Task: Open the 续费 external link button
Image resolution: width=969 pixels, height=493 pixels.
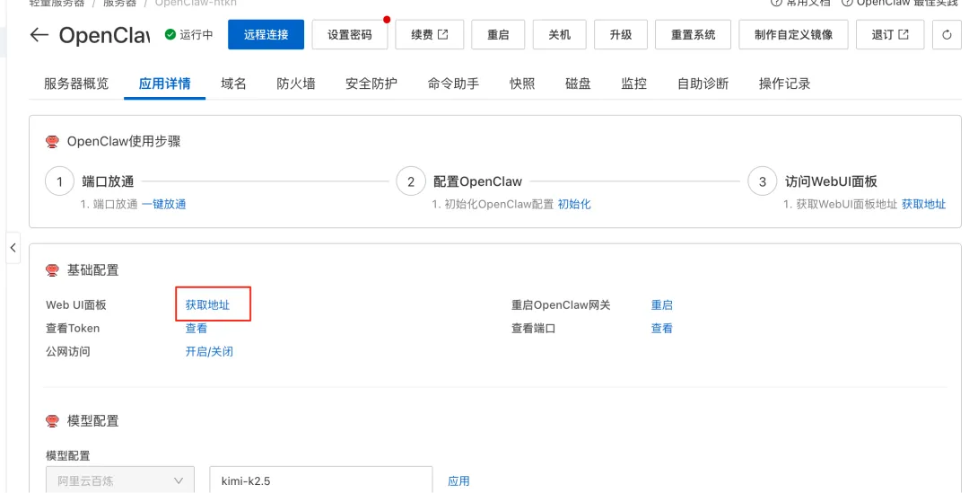Action: (x=430, y=35)
